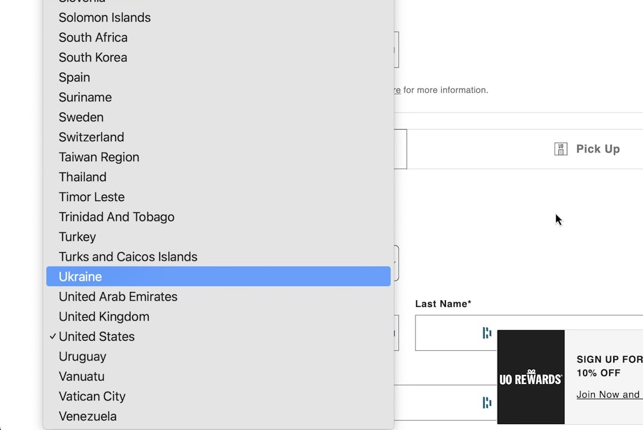The width and height of the screenshot is (643, 430).
Task: Click the autofill icon in the lower input field
Action: pos(487,403)
